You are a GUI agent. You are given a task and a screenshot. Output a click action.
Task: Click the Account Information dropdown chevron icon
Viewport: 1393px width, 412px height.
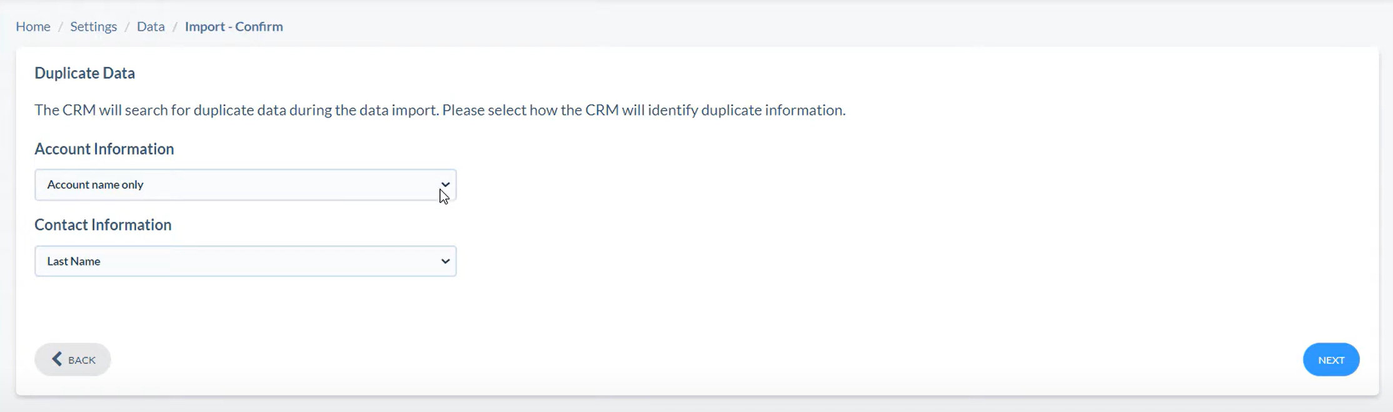pos(445,184)
